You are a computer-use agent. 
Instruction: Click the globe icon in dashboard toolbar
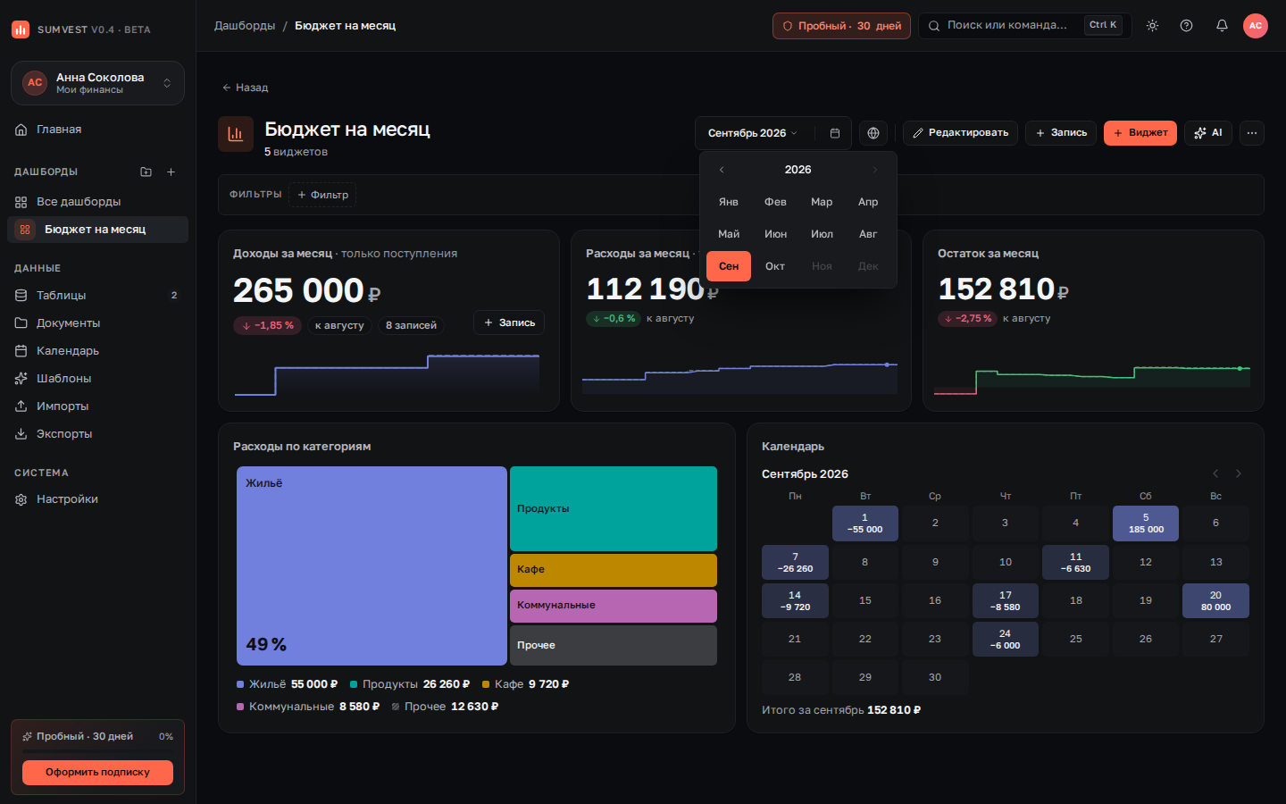pyautogui.click(x=873, y=133)
